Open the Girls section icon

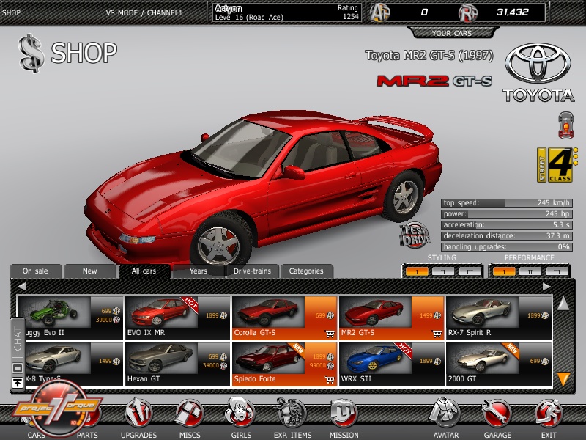click(x=241, y=415)
